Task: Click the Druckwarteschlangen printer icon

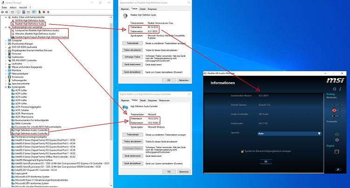Action: pos(9,44)
